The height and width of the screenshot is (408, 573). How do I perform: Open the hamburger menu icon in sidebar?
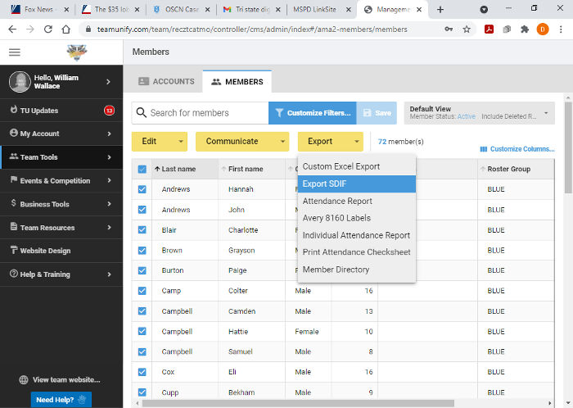point(14,52)
